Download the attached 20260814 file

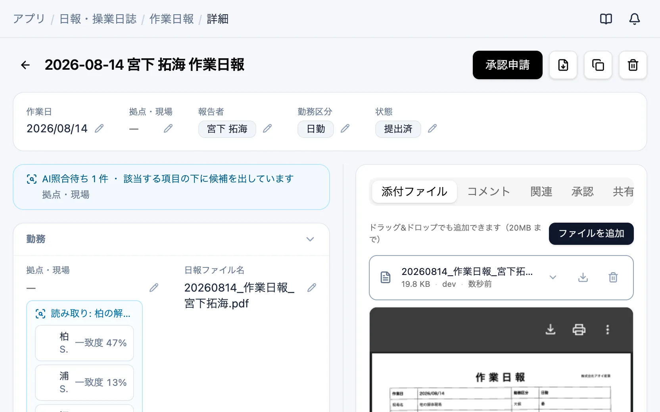[x=583, y=277]
